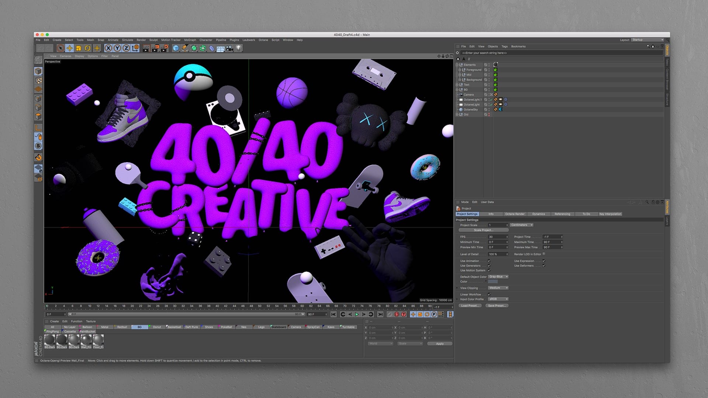
Task: Switch to the Dynamics tab
Action: pos(538,214)
